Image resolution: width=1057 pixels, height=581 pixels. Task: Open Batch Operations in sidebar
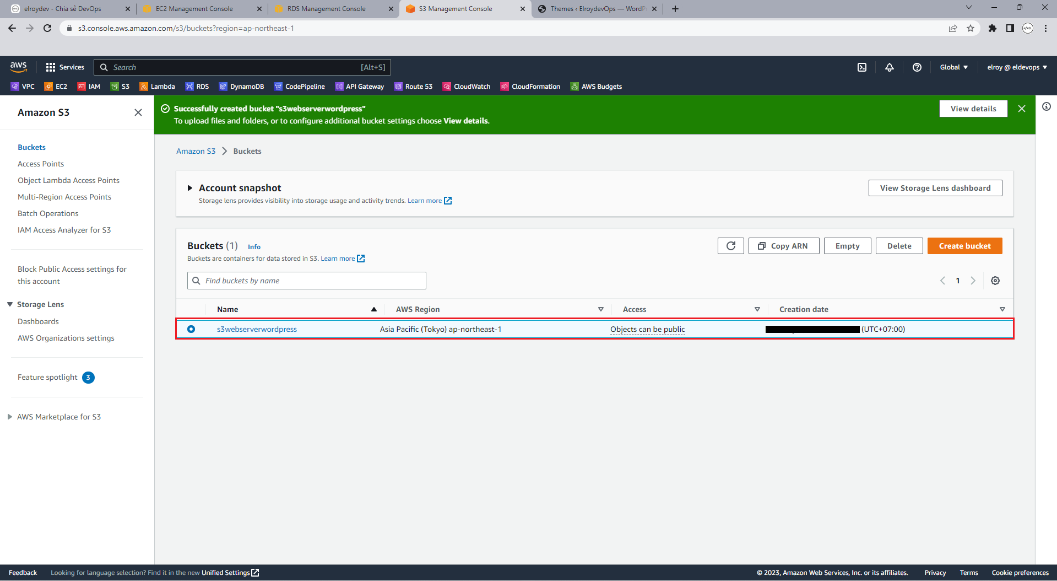click(48, 213)
